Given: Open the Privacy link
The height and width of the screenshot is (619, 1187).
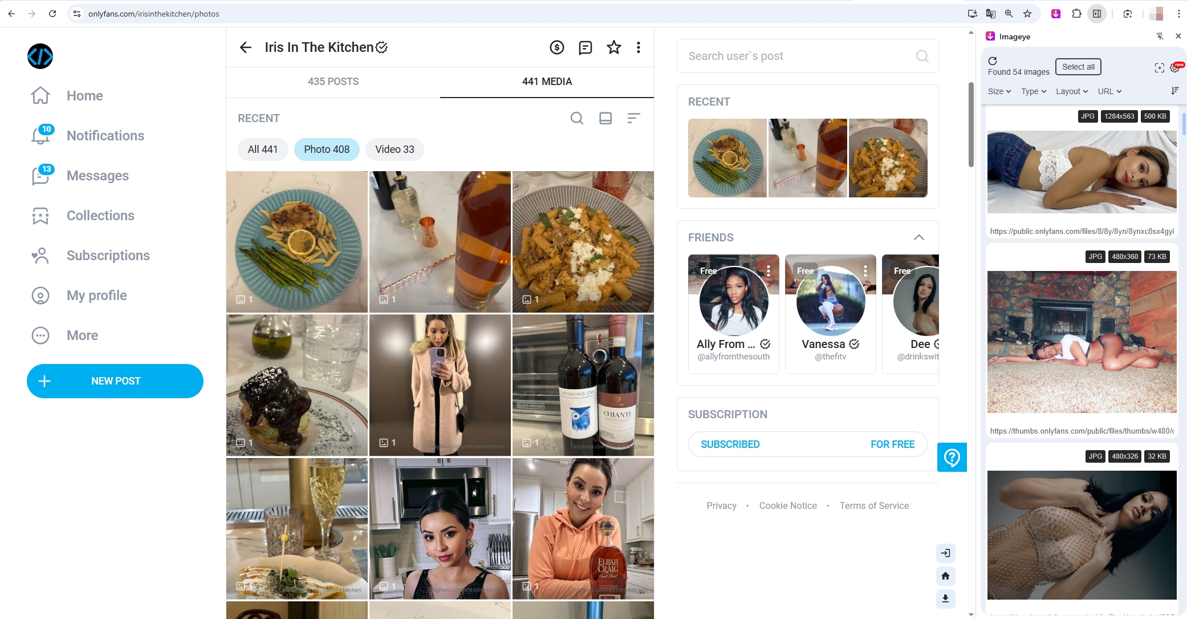Looking at the screenshot, I should tap(721, 505).
